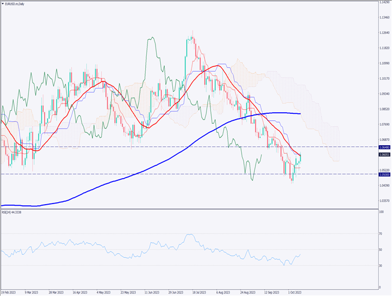Click the upper dashed horizontal line at 1.06480
Screen dimensions: 392x296
(173, 147)
